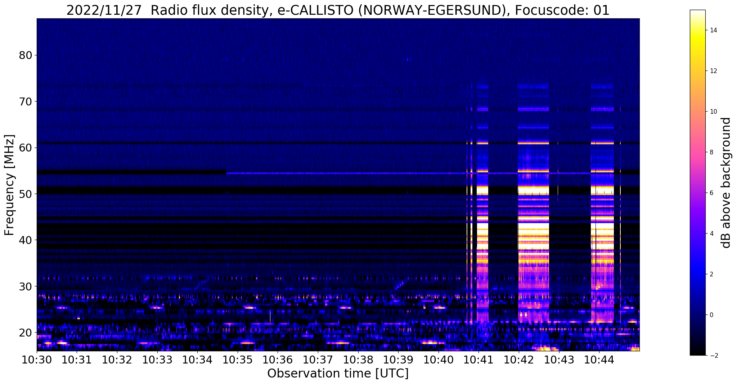
Task: Click the 10:39 time tick label
Action: point(398,360)
